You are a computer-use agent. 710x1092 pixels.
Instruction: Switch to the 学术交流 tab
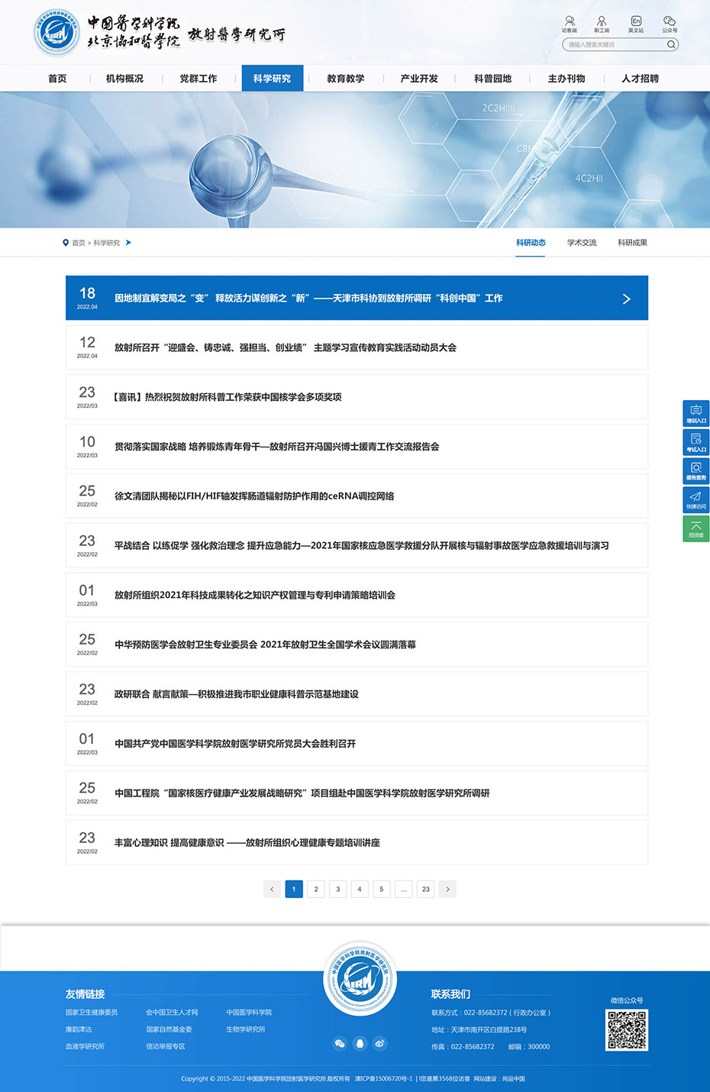pos(582,243)
